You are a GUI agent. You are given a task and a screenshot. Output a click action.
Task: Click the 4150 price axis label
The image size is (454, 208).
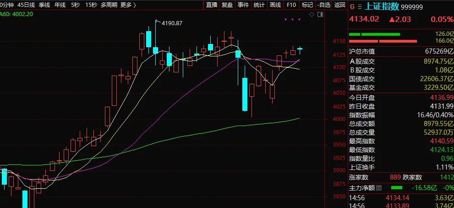pyautogui.click(x=339, y=41)
